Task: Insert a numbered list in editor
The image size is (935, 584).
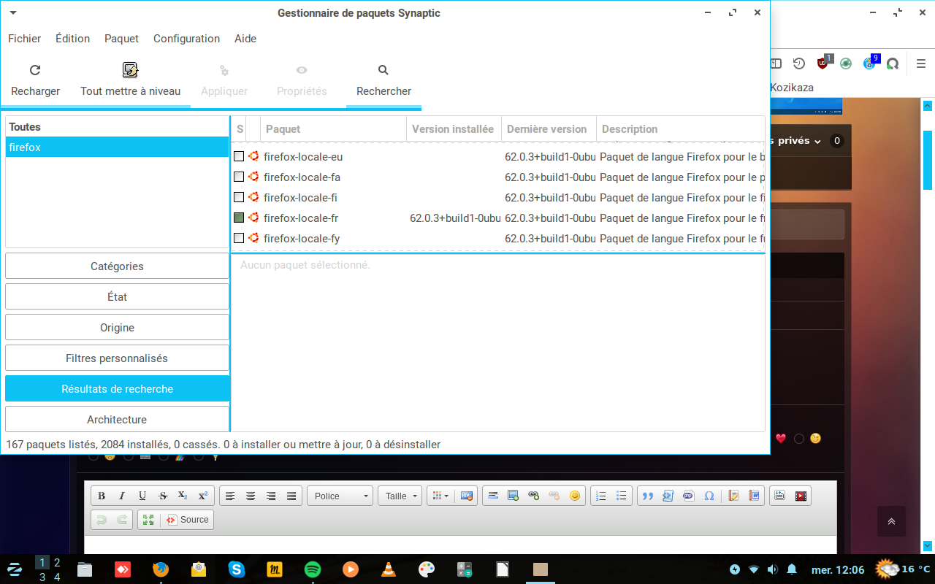Action: point(601,496)
